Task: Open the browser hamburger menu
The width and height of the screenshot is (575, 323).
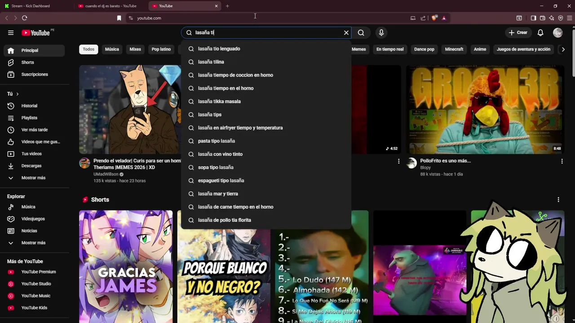Action: click(569, 18)
